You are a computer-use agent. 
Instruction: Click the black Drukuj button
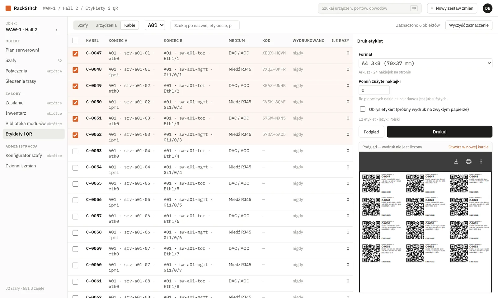439,132
